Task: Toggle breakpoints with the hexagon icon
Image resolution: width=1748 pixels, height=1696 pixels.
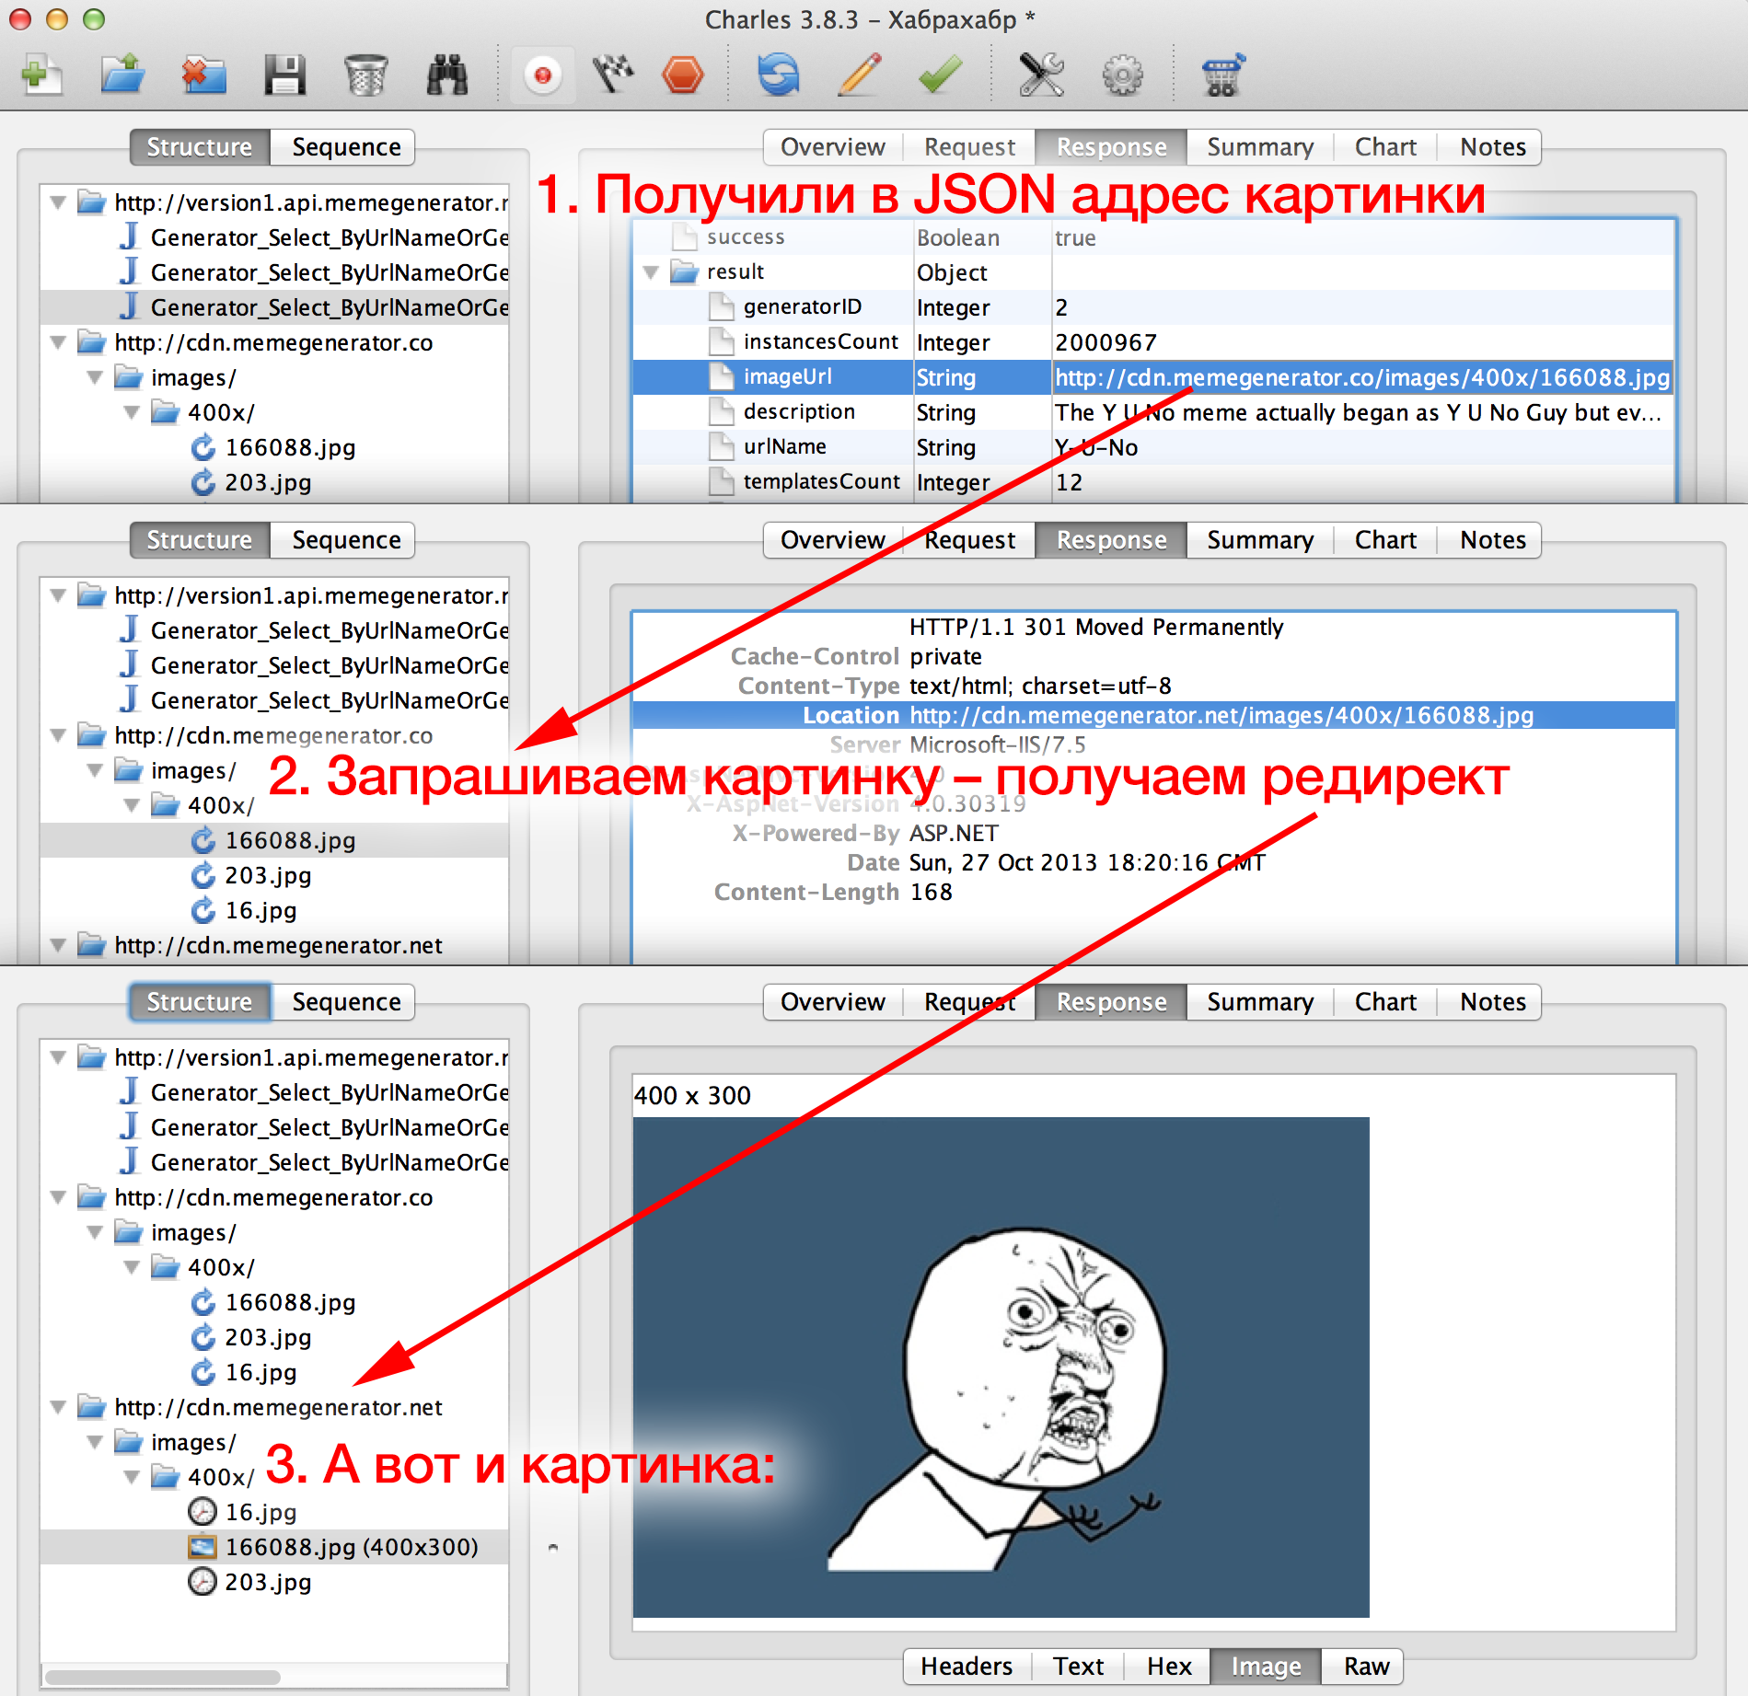Action: coord(682,74)
